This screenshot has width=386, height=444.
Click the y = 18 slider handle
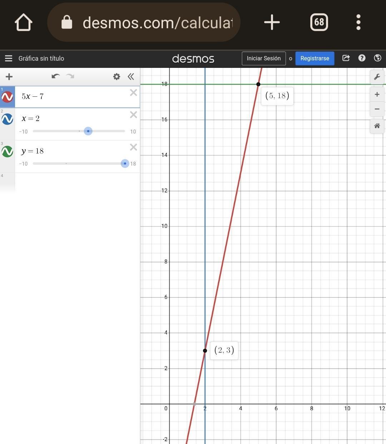(x=125, y=163)
